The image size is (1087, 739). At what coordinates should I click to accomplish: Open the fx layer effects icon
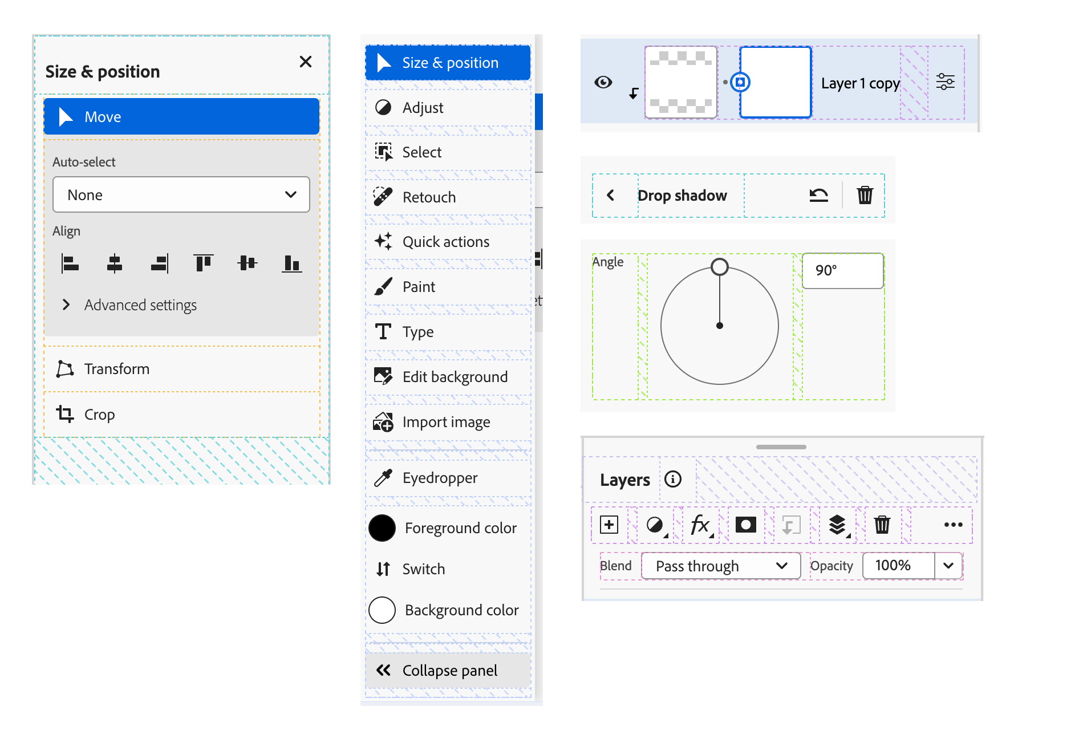700,525
